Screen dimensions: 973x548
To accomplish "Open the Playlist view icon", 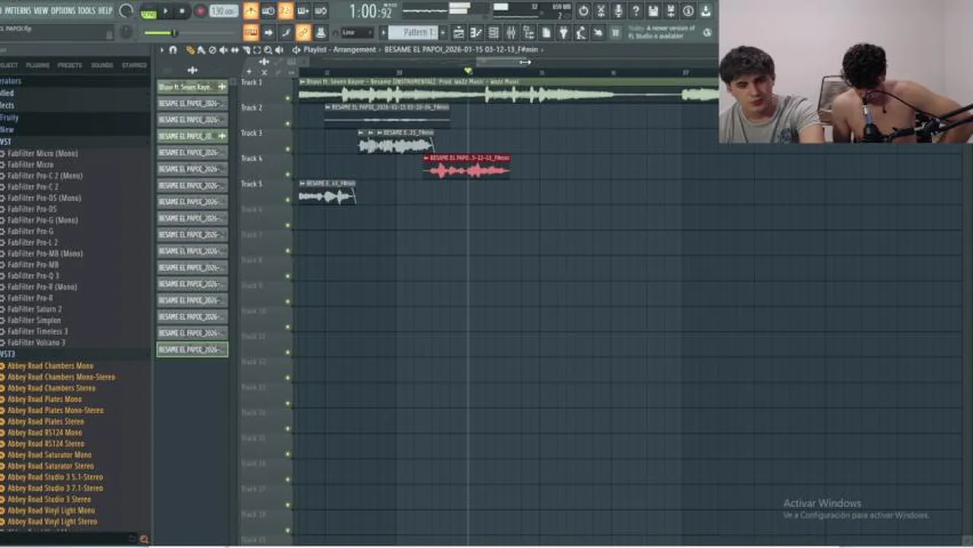I will (458, 33).
